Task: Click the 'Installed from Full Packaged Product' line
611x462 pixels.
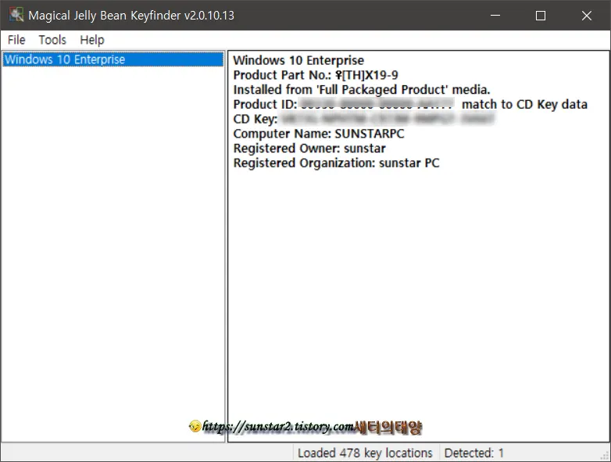Action: pos(362,90)
